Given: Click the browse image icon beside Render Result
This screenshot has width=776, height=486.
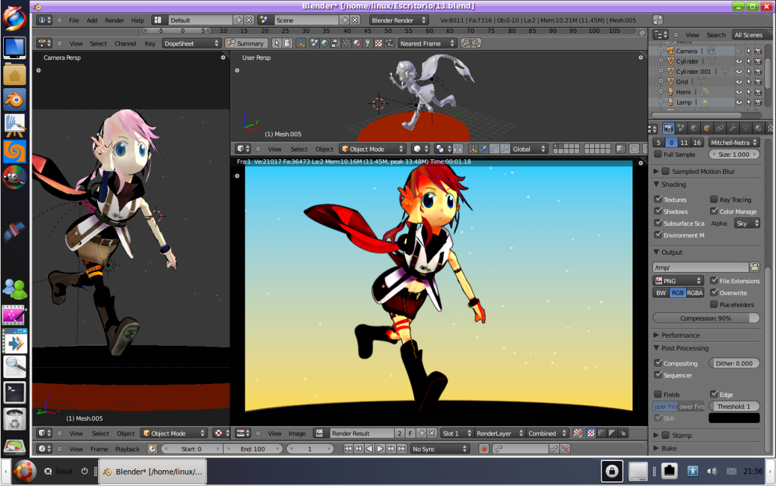Looking at the screenshot, I should pyautogui.click(x=320, y=433).
